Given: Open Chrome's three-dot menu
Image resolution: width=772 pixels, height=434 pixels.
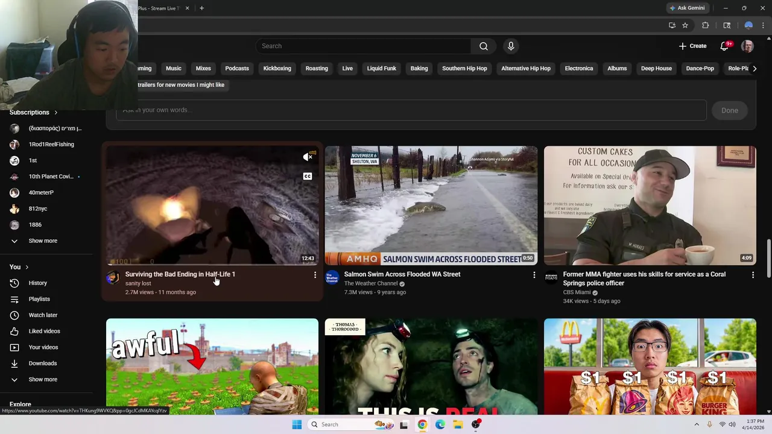Looking at the screenshot, I should 763,25.
